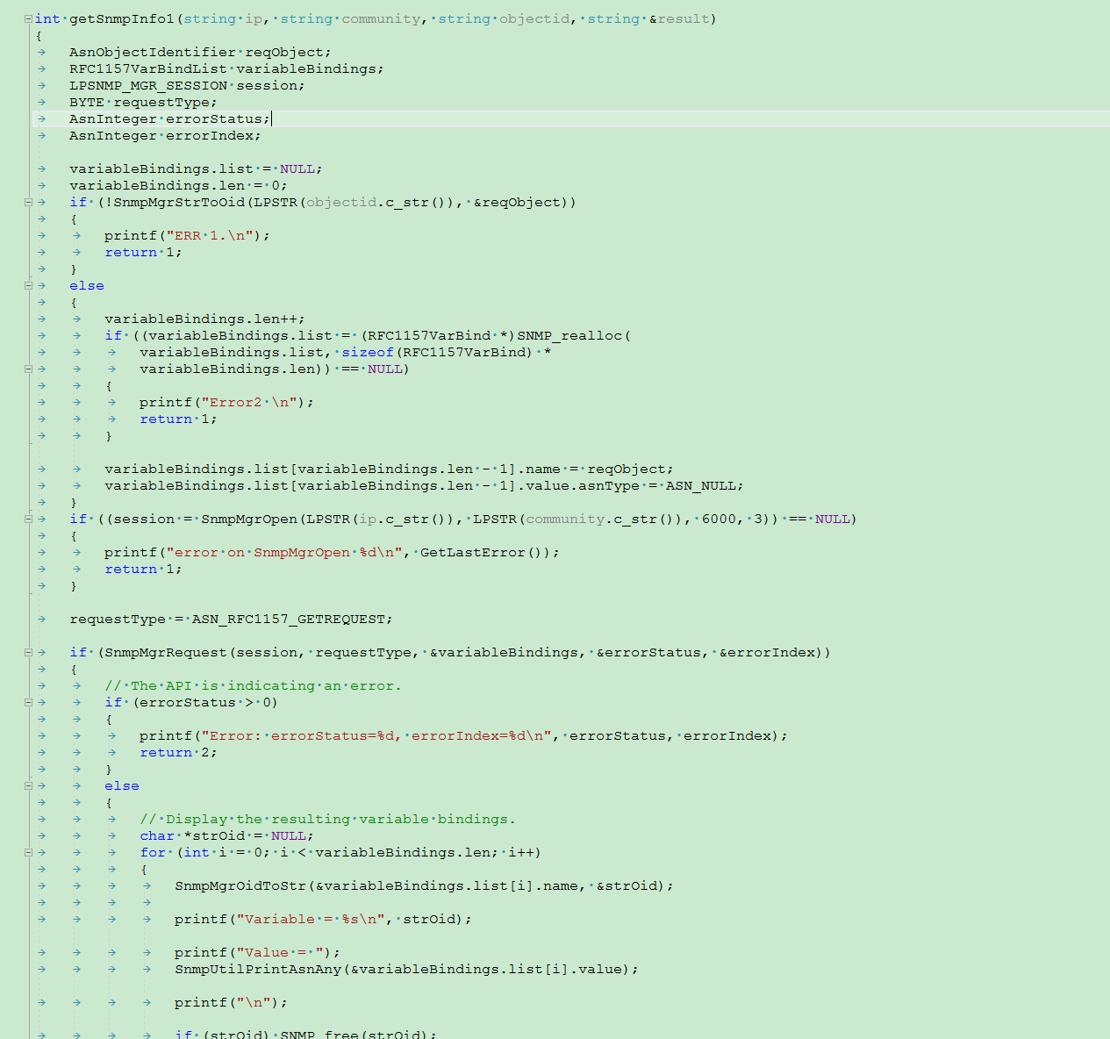Click the SnmpMgrOidToStr function call

point(240,885)
